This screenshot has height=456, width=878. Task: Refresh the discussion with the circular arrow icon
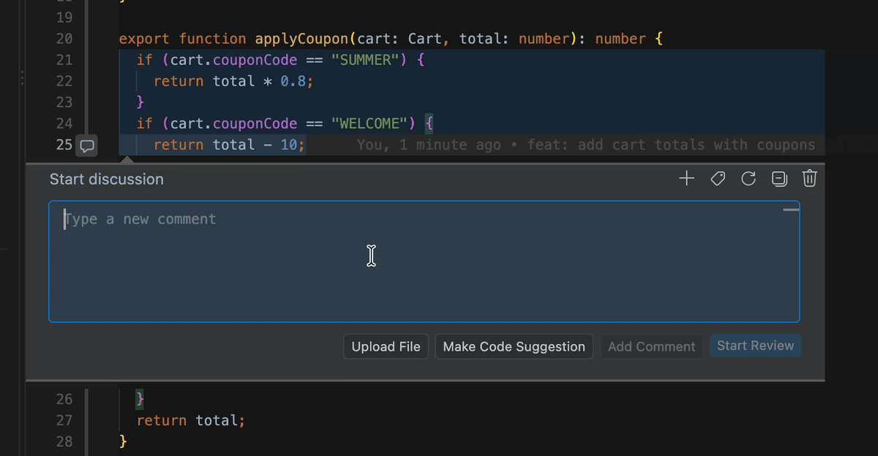[748, 179]
